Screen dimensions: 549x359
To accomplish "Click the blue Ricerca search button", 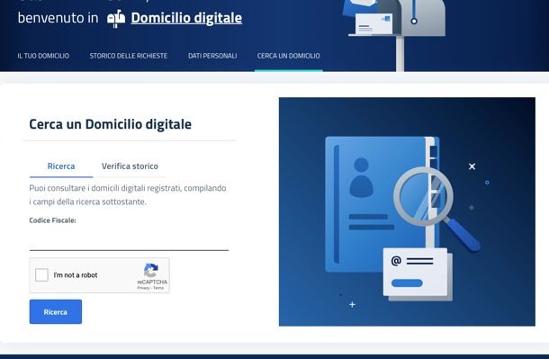I will [56, 311].
